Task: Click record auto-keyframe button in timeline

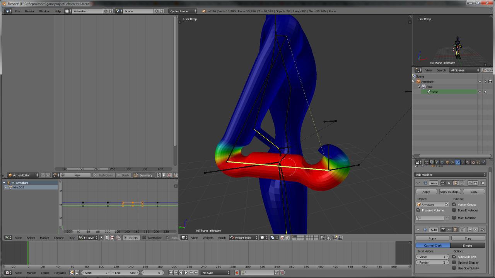Action: 237,273
